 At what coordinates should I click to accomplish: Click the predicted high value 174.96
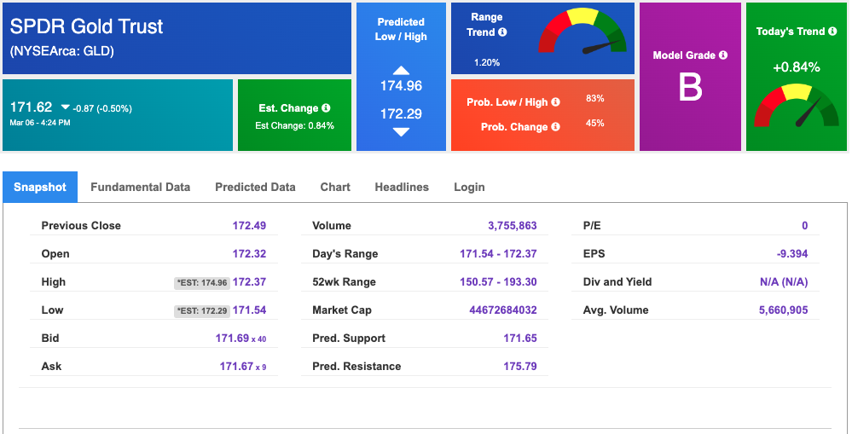point(401,86)
